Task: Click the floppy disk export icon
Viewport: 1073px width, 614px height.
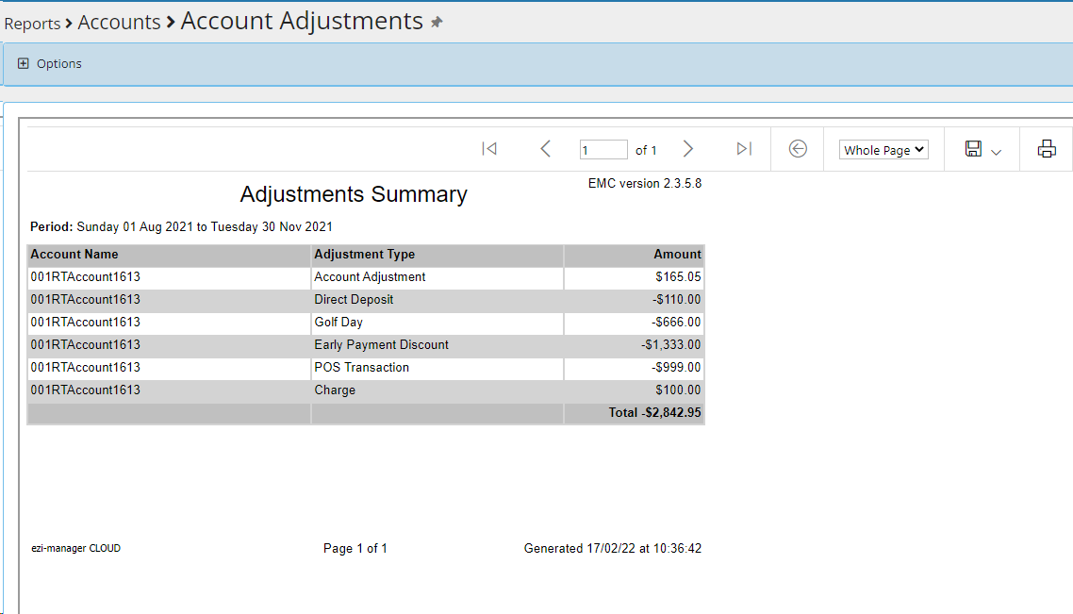Action: click(973, 149)
